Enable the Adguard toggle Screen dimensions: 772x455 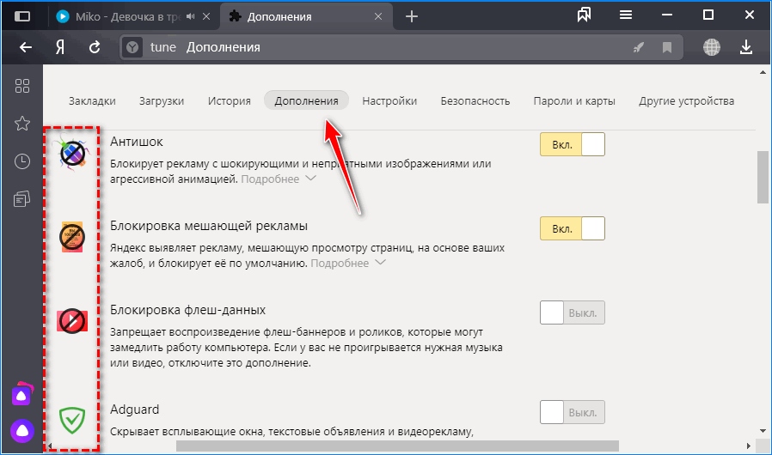pos(572,412)
